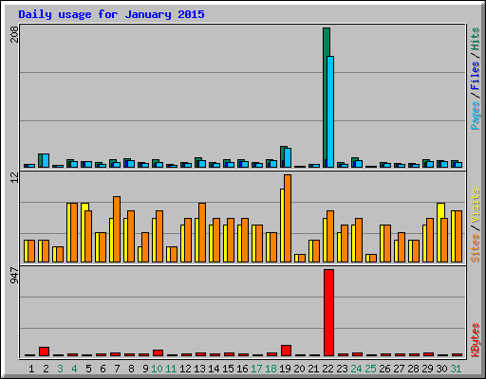Select the red KBytes bar for day 22
Screen dimensions: 486x379
[x=328, y=313]
